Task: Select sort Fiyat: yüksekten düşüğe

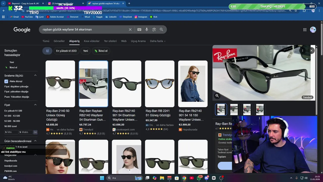Action: click(x=16, y=92)
